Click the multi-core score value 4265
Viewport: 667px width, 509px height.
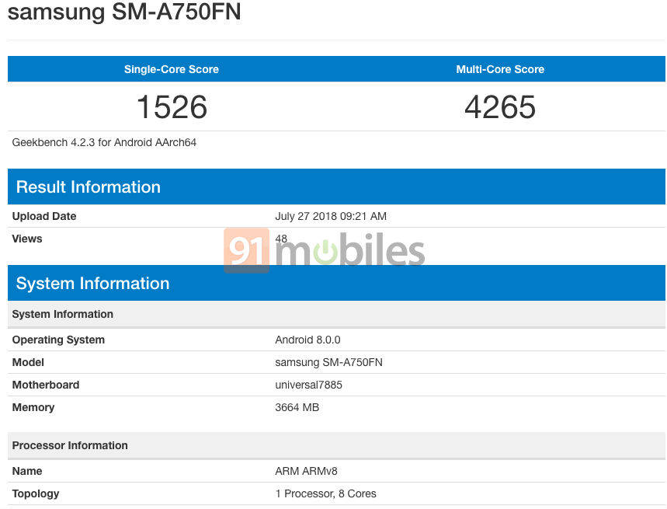500,107
